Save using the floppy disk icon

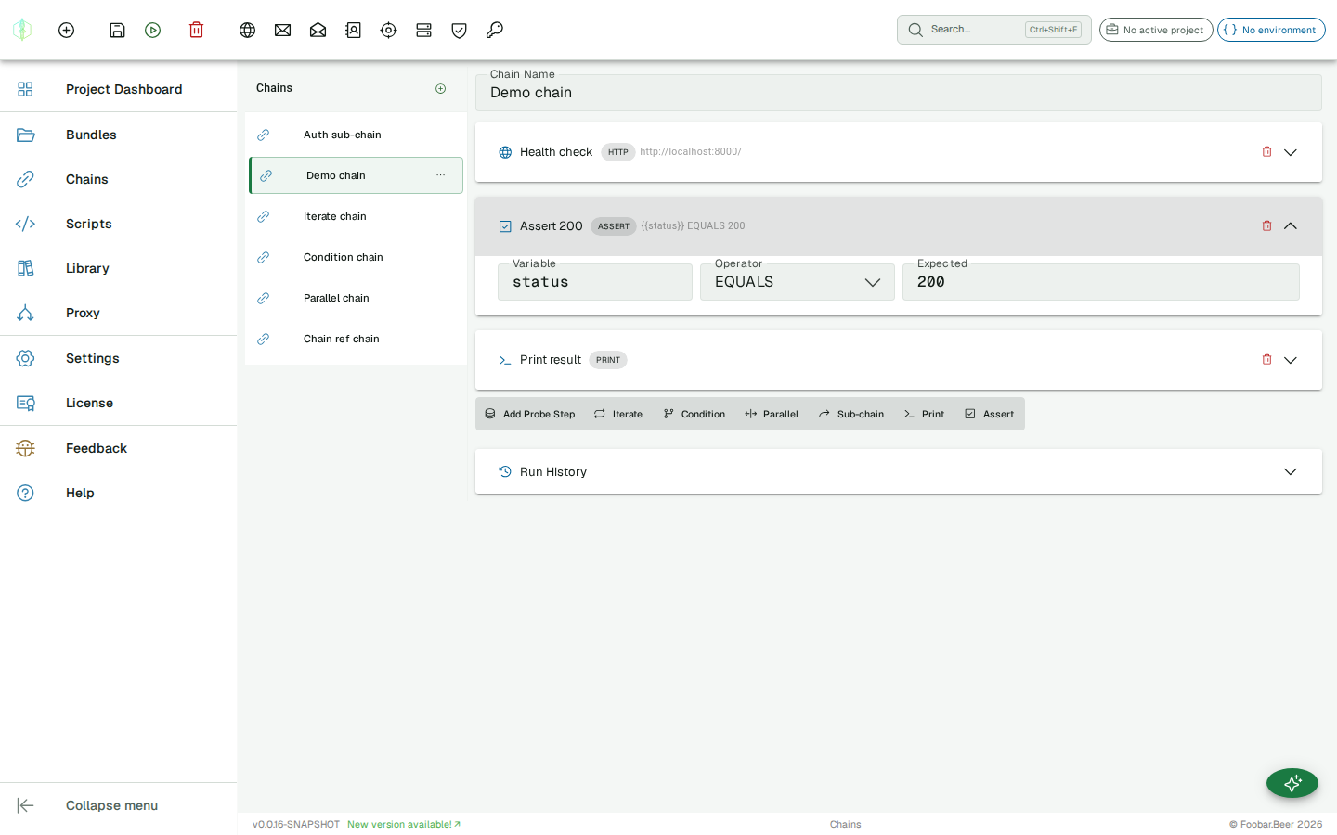tap(117, 30)
